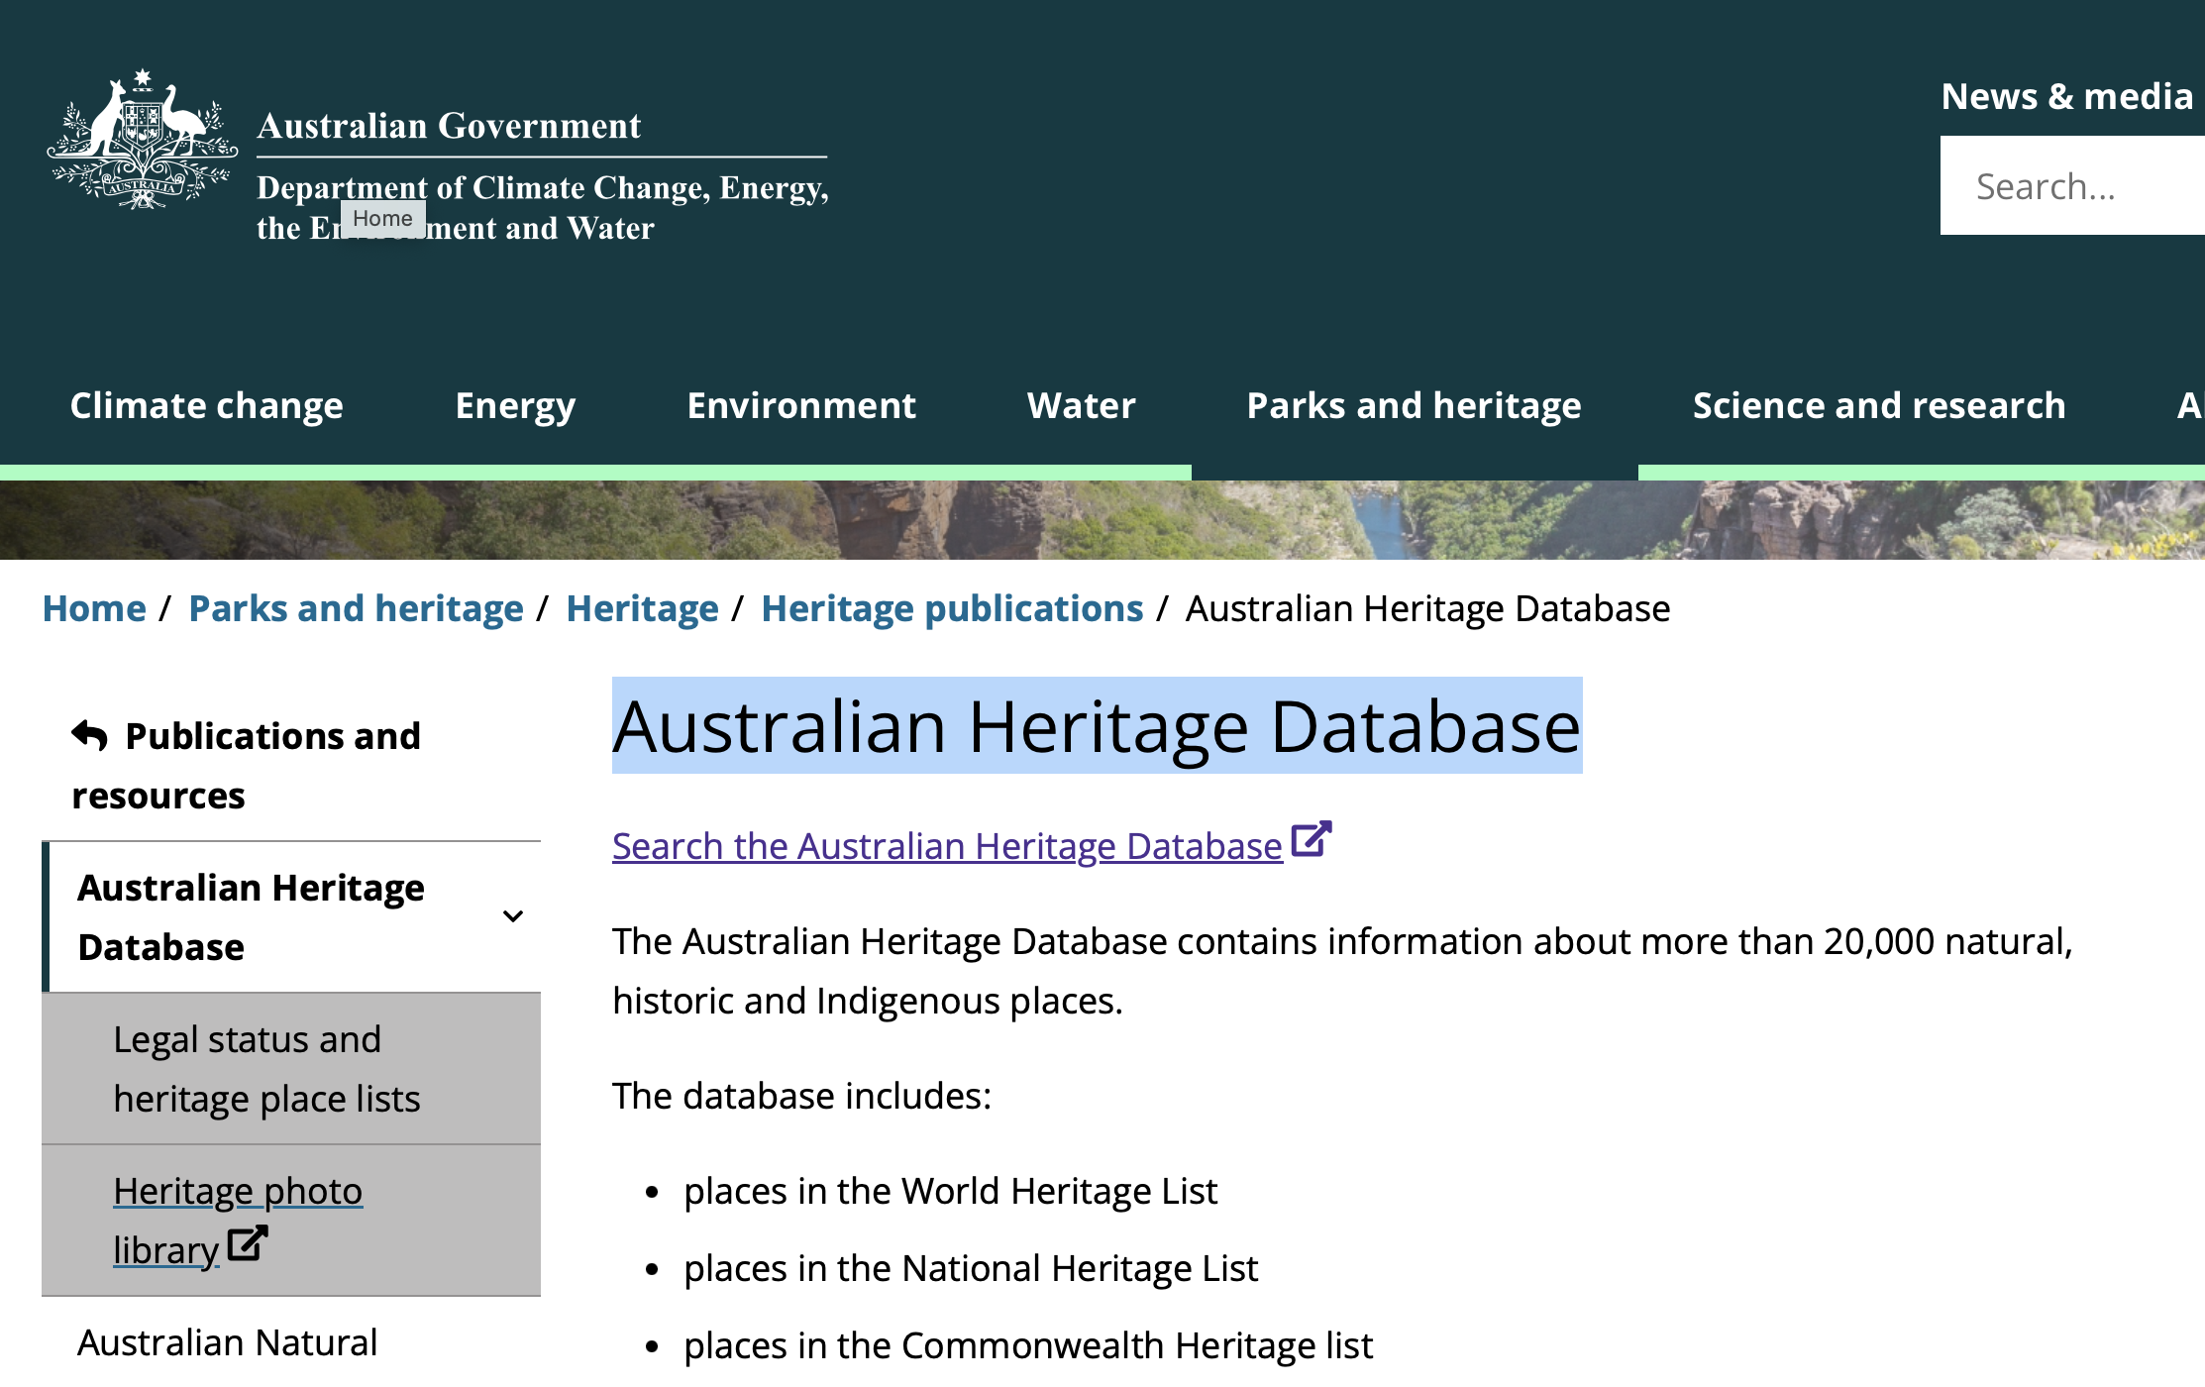This screenshot has width=2205, height=1387.
Task: Open Parks and heritage breadcrumb link
Action: click(356, 608)
